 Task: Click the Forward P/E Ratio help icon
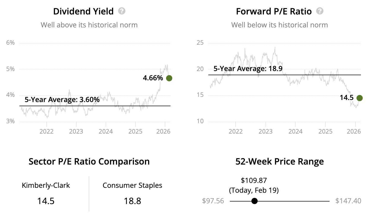pyautogui.click(x=320, y=11)
